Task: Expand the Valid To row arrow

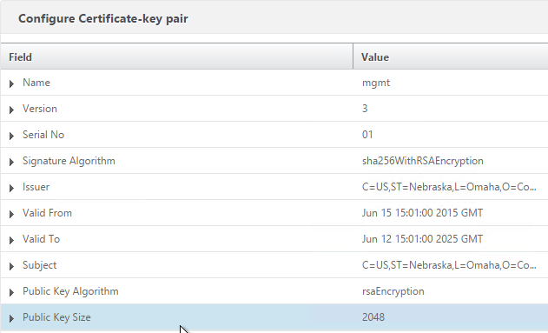Action: click(x=11, y=240)
